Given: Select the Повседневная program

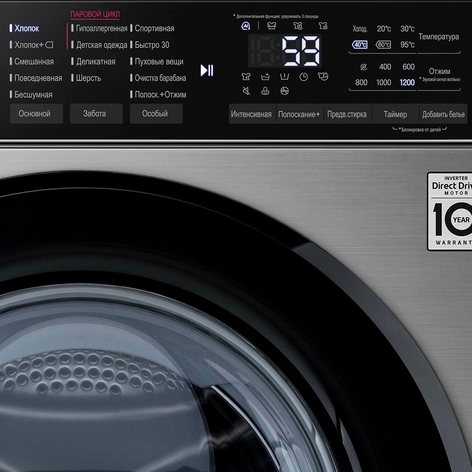Looking at the screenshot, I should 36,78.
